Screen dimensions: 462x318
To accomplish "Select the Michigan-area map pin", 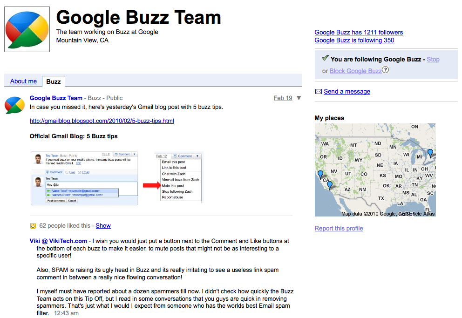I will coord(430,153).
